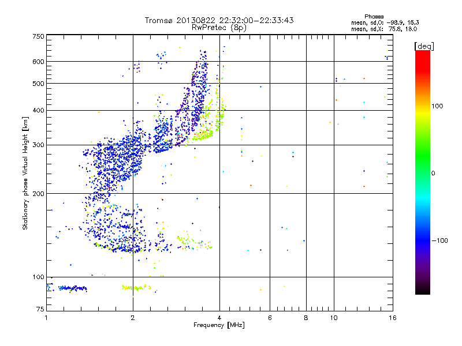Click the x-axis label '2'
The width and height of the screenshot is (462, 346).
pos(133,318)
